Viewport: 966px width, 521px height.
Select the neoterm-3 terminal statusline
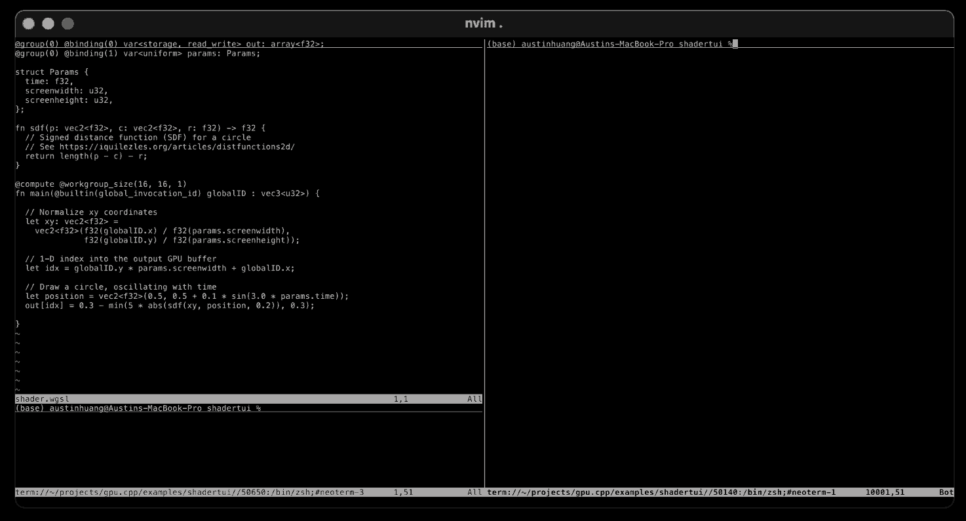[190, 491]
